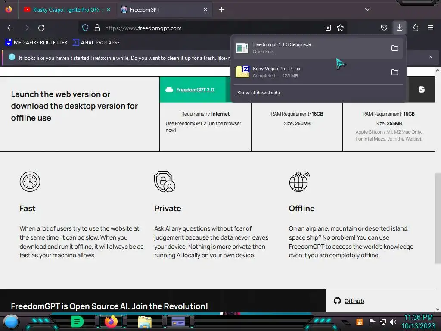Launch FreedomGPT 2.0 web version
The width and height of the screenshot is (441, 331).
point(195,90)
